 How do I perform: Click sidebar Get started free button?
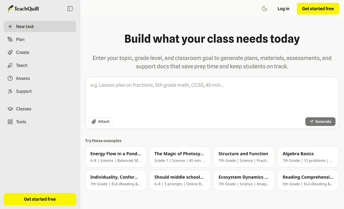[40, 199]
